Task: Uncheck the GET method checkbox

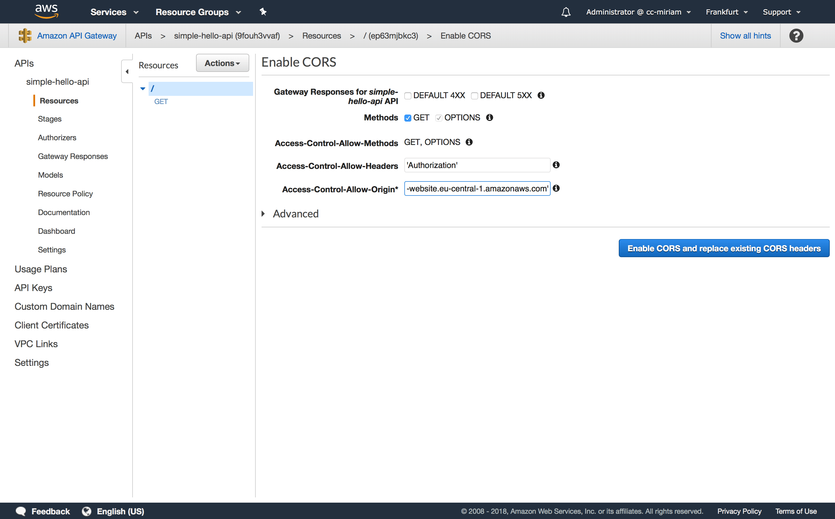Action: pos(408,118)
